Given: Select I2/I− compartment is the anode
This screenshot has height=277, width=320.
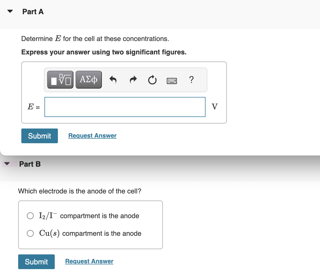Looking at the screenshot, I should [x=30, y=216].
